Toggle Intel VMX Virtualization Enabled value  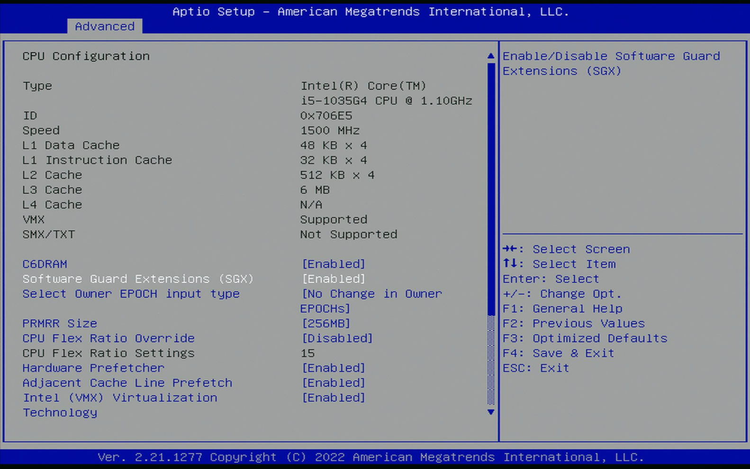click(x=334, y=398)
